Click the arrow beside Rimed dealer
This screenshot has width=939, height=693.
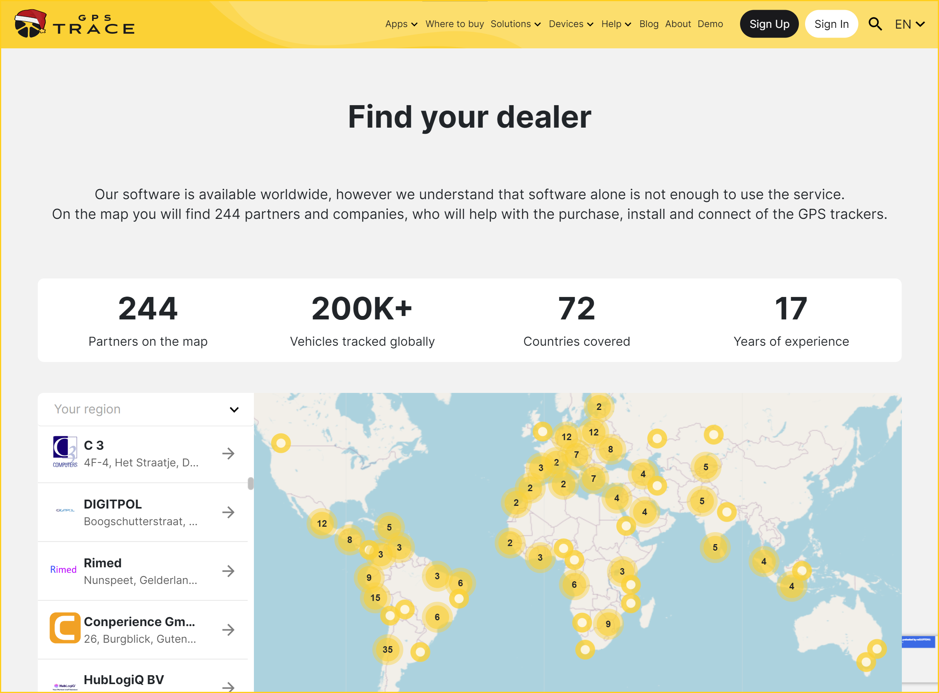click(x=228, y=571)
